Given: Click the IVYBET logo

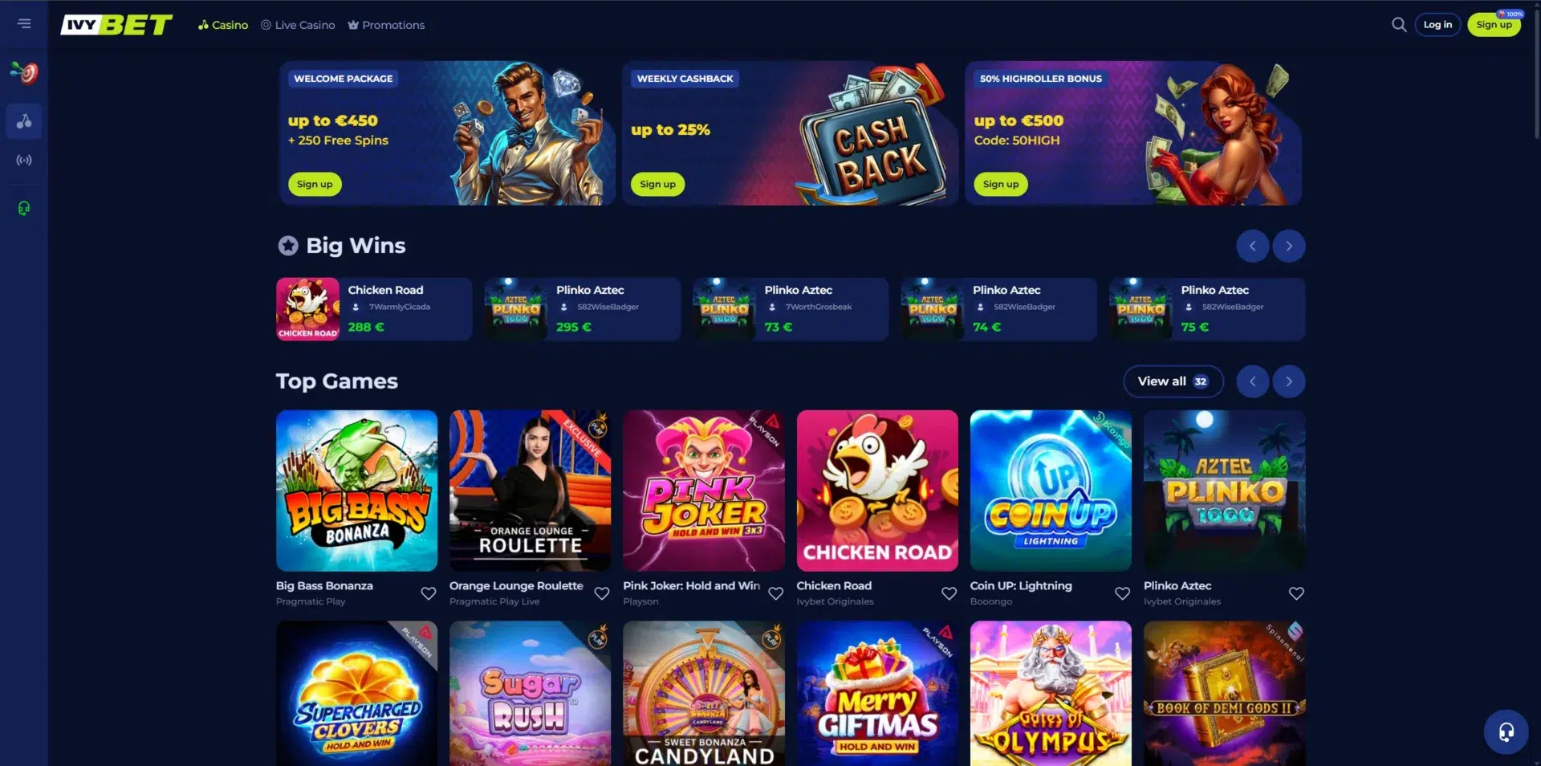Looking at the screenshot, I should (116, 25).
